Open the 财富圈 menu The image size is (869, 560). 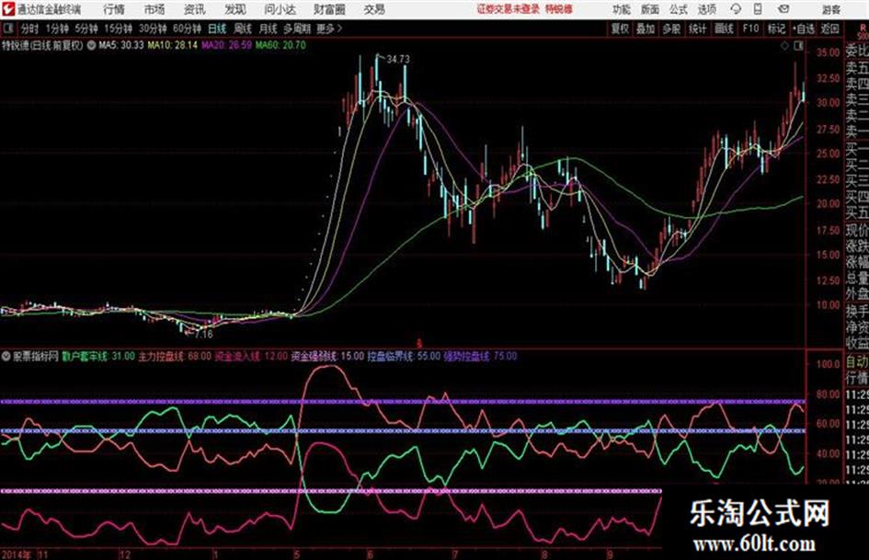(329, 9)
